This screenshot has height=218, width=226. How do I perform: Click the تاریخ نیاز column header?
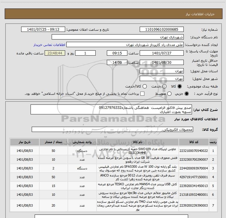(24, 142)
